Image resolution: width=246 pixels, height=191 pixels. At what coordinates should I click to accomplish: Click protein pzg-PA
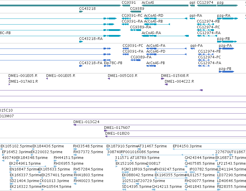(x=227, y=49)
